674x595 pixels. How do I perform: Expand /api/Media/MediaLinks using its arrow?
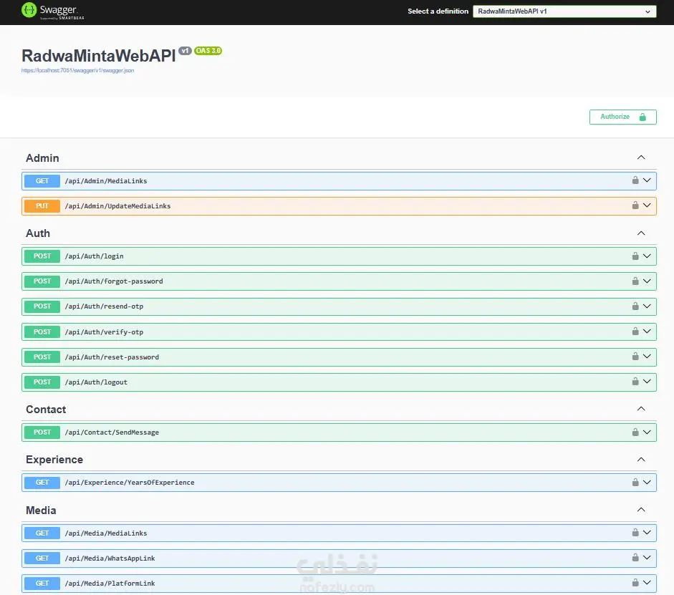647,532
